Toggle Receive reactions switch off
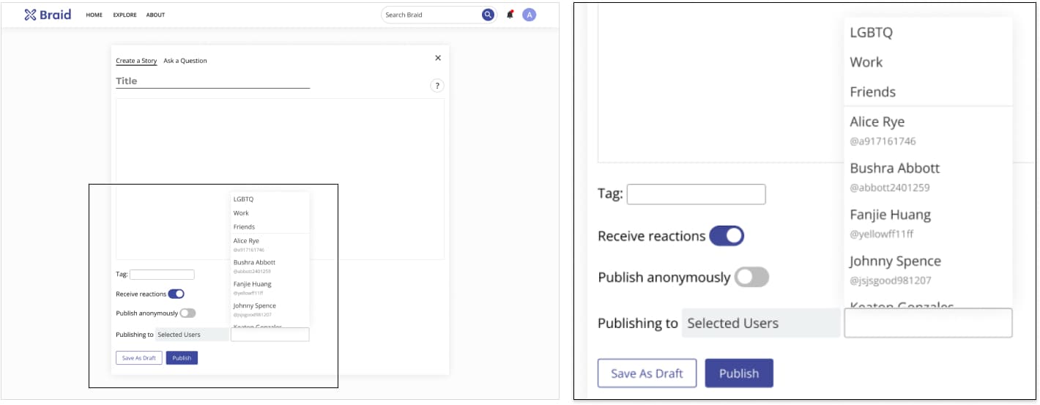This screenshot has height=405, width=1040. click(x=176, y=294)
